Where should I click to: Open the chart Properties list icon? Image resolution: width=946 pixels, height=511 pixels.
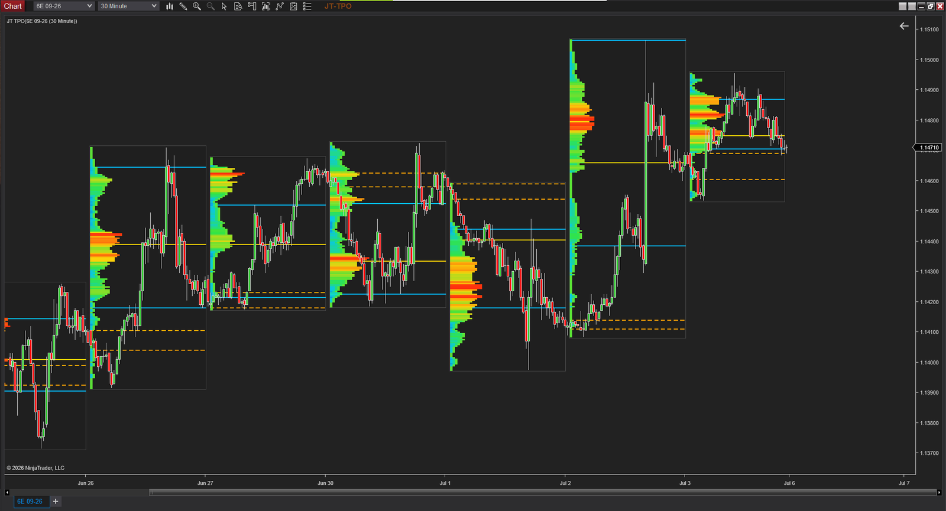pos(307,6)
